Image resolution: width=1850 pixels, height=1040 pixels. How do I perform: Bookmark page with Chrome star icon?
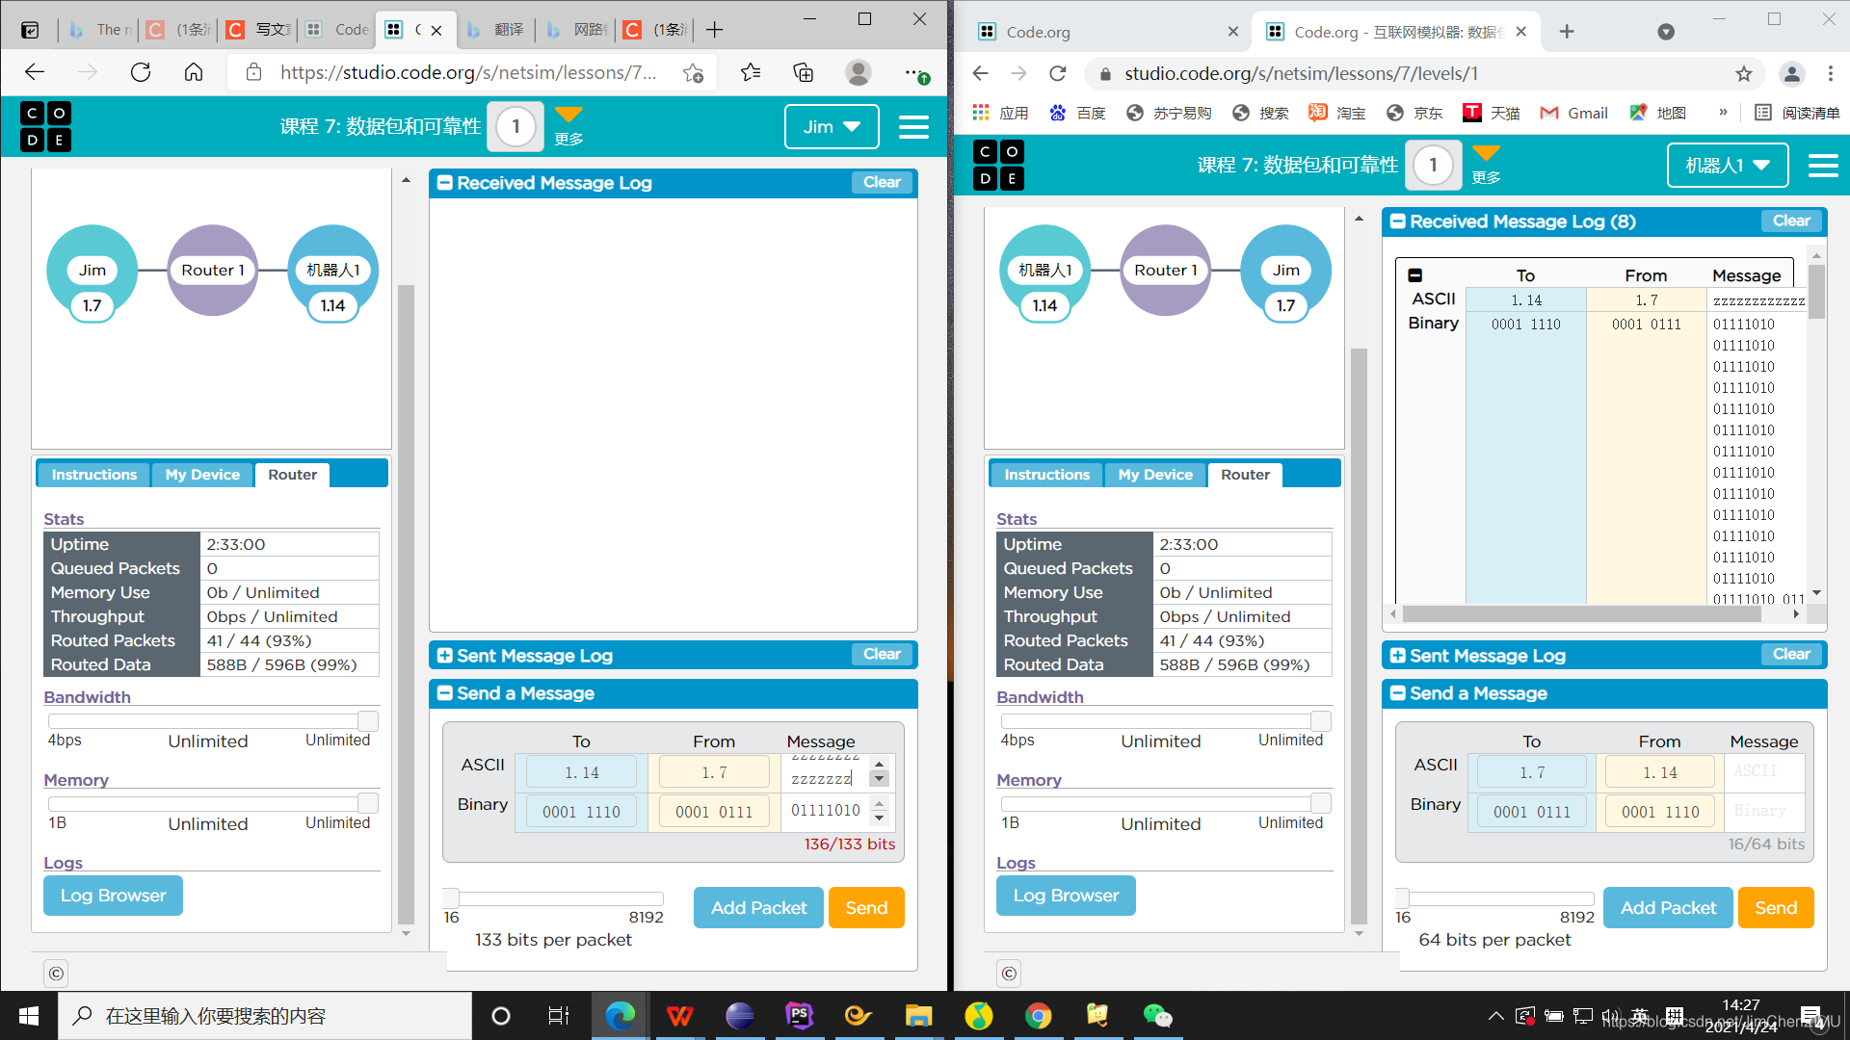(x=1743, y=73)
